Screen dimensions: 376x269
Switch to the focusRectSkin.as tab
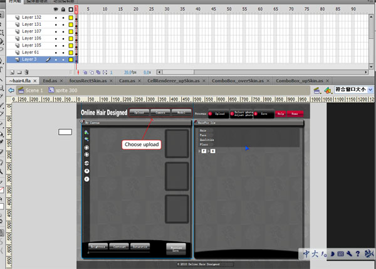(88, 81)
